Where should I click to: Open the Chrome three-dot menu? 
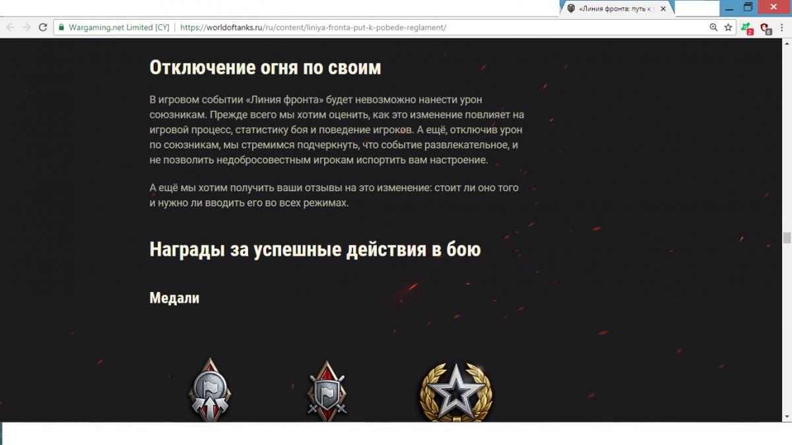tap(782, 28)
